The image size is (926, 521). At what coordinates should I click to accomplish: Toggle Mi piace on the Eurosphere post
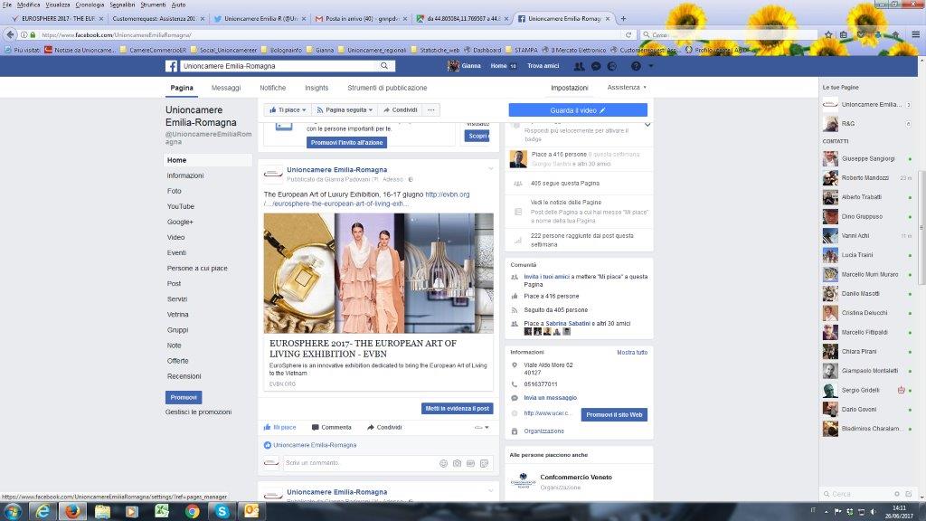point(279,427)
